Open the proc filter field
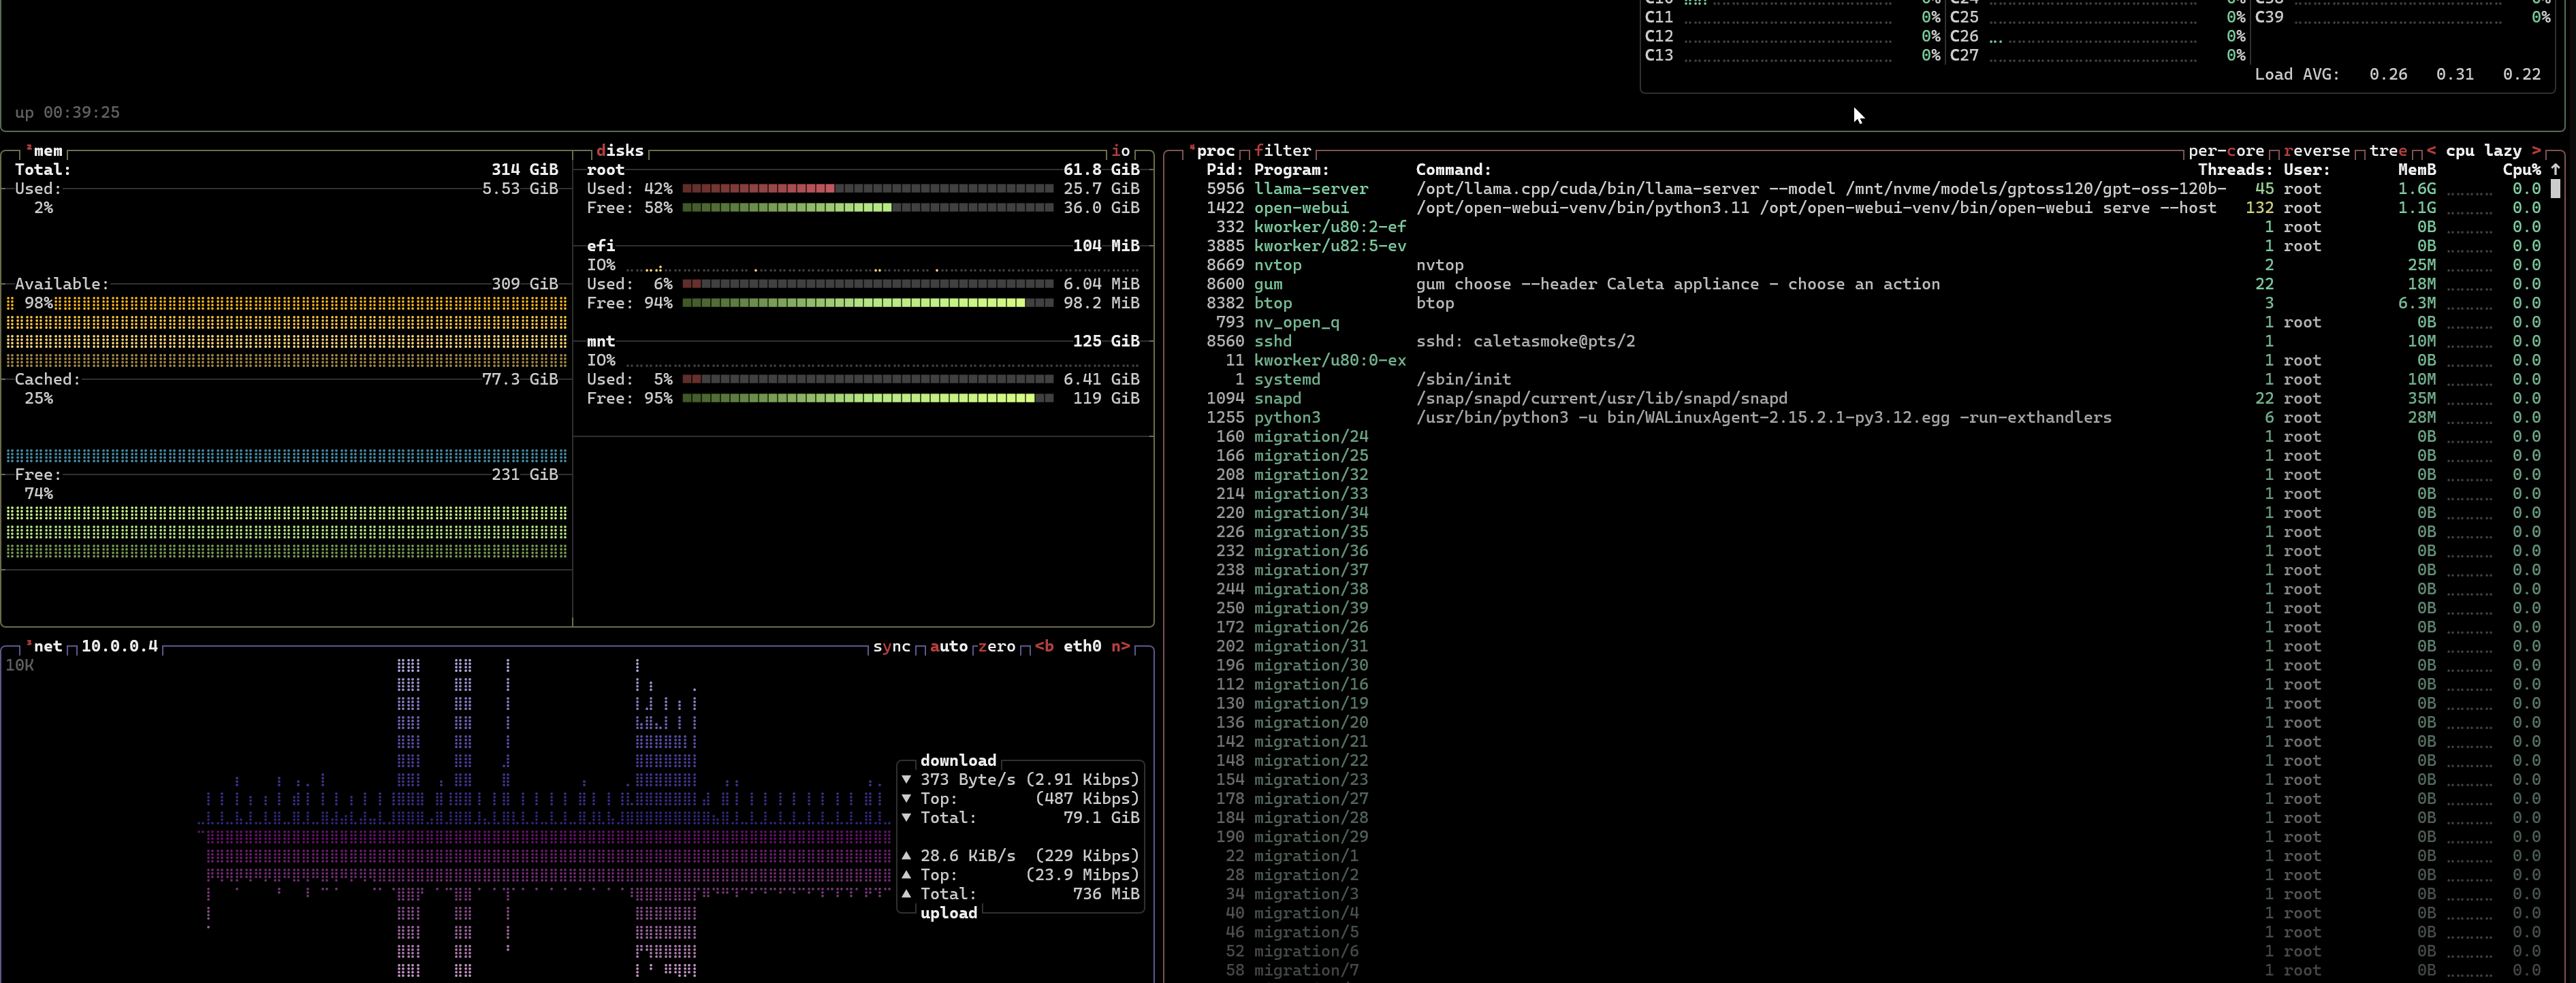The height and width of the screenshot is (983, 2576). pos(1282,151)
